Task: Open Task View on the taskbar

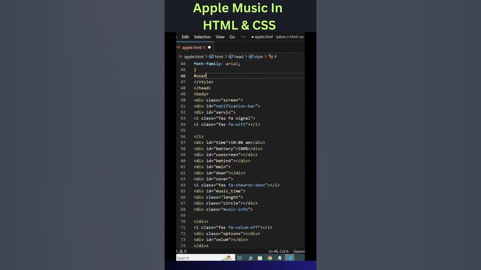Action: tap(240, 258)
